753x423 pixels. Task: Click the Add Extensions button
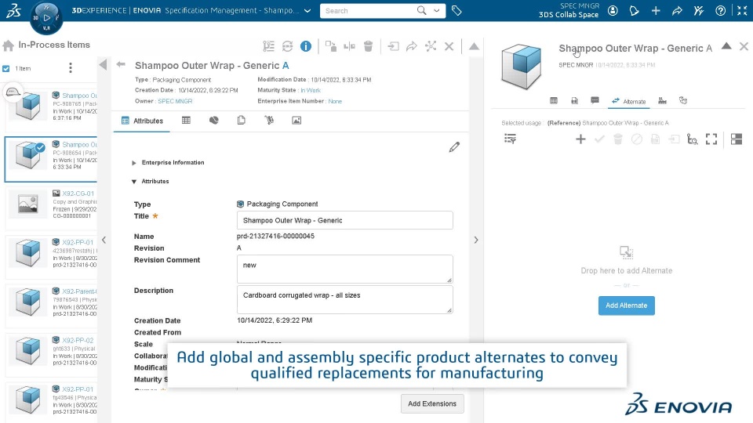point(432,404)
